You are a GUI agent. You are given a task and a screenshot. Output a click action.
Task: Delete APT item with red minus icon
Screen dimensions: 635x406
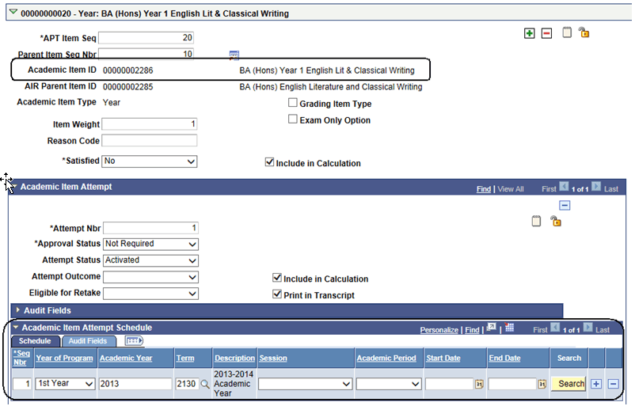[x=546, y=33]
